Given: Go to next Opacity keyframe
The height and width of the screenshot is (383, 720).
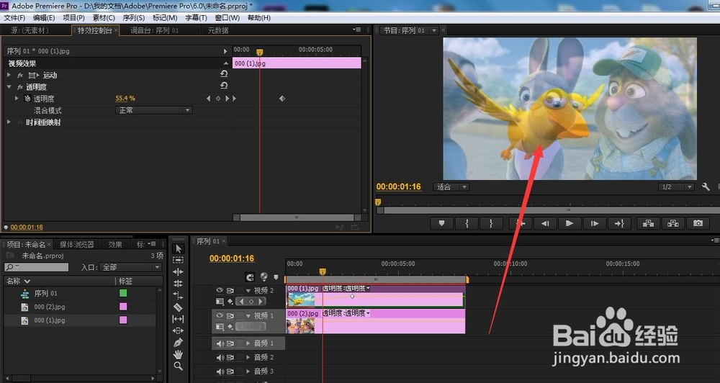Looking at the screenshot, I should pyautogui.click(x=228, y=99).
